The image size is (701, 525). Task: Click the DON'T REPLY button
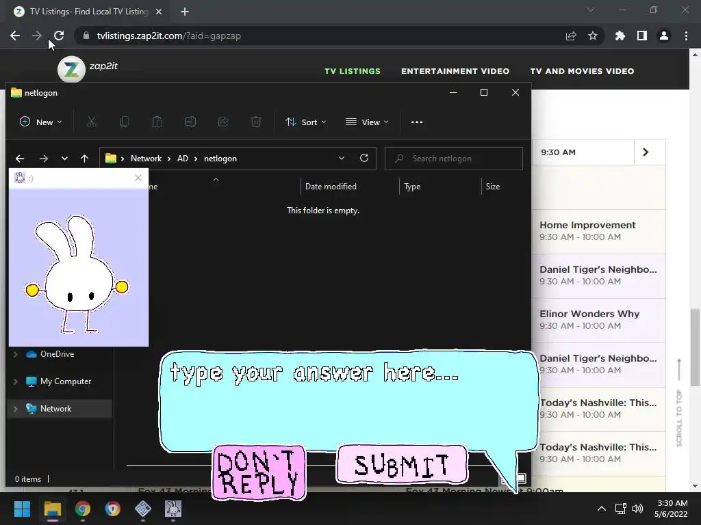(x=259, y=472)
